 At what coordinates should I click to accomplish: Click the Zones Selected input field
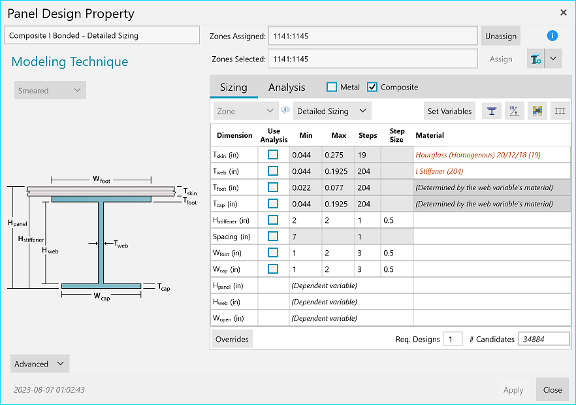372,59
